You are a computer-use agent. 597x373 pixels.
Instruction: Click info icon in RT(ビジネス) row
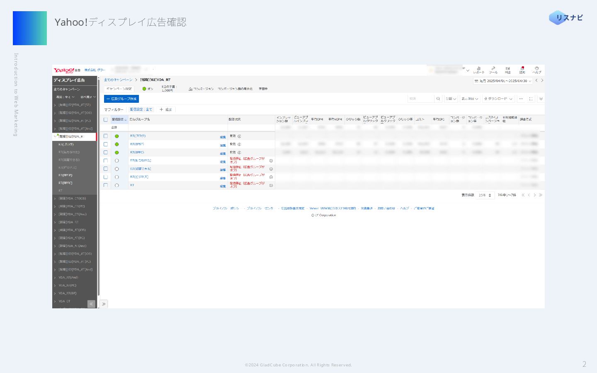[x=271, y=177]
